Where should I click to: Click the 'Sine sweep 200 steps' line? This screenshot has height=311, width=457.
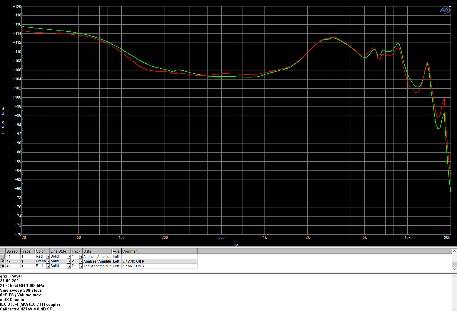point(21,290)
